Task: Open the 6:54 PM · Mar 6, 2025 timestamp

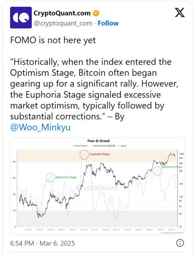Action: 42,243
